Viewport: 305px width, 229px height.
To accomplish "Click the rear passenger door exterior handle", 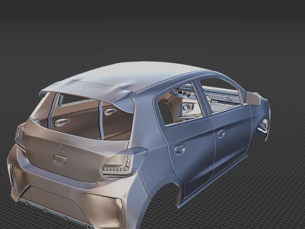I will tap(179, 149).
